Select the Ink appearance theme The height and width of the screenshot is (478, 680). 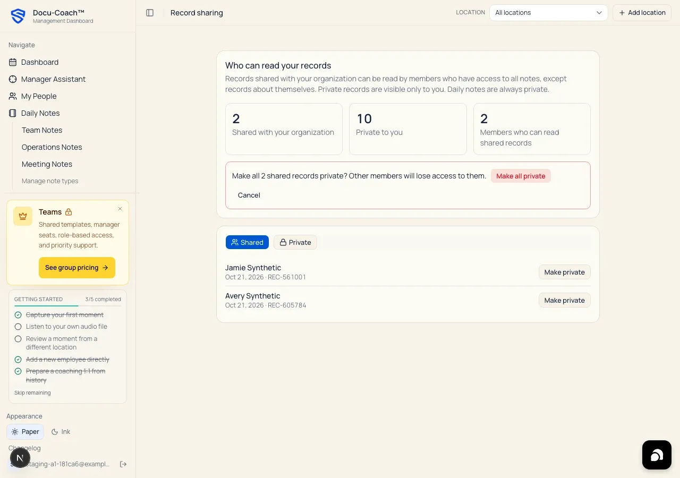click(x=61, y=432)
